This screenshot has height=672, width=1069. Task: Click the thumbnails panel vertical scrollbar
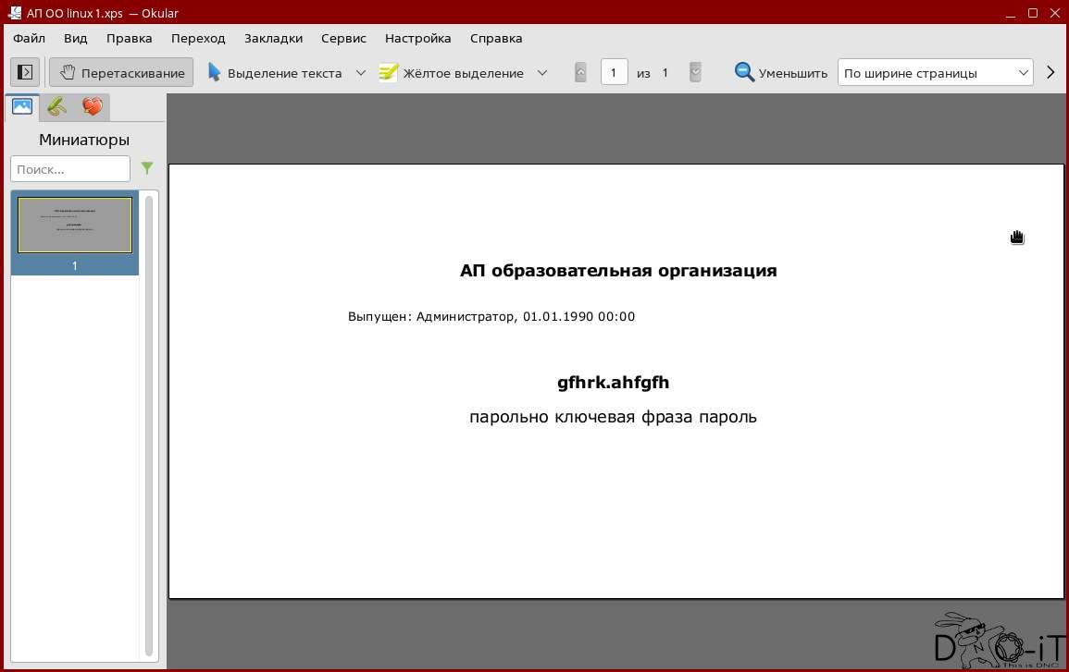pyautogui.click(x=149, y=425)
